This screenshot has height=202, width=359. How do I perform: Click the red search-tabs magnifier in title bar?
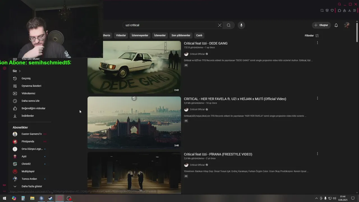point(339,4)
